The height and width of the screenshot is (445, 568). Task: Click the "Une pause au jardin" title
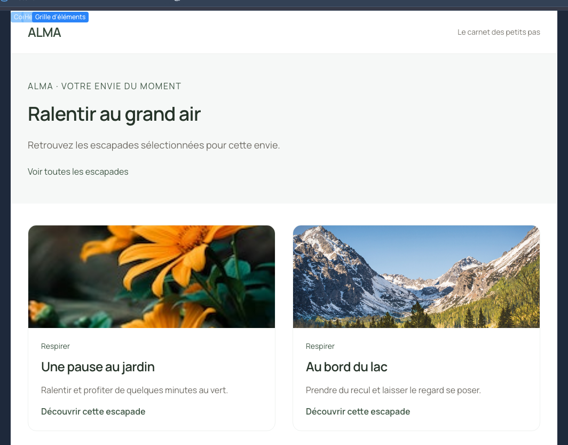[98, 367]
